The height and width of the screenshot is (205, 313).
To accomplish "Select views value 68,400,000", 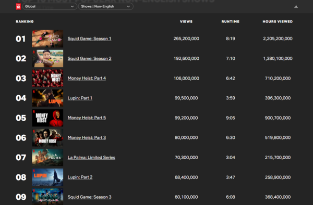I will (x=186, y=177).
